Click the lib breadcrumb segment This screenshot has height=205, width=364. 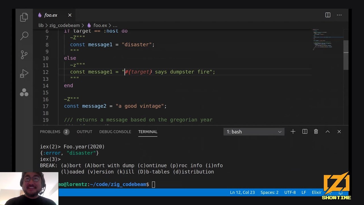(41, 25)
